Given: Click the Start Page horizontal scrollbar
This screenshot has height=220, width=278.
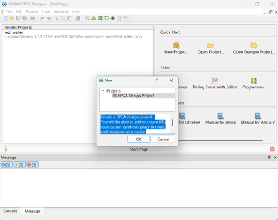Looking at the screenshot, I should tap(221, 140).
